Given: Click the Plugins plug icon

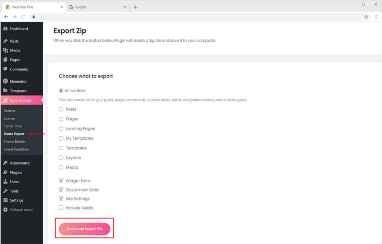Looking at the screenshot, I should 6,172.
